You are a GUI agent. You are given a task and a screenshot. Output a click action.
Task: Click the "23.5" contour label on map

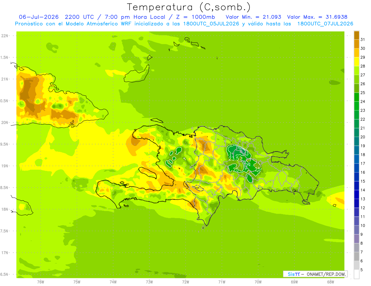point(234,158)
